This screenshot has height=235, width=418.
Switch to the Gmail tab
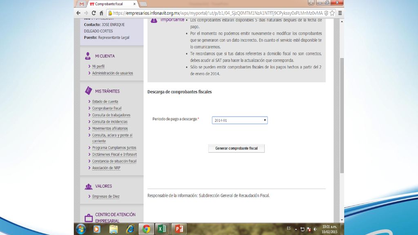(82, 4)
